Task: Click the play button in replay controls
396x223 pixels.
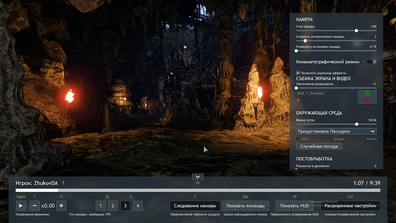Action: (21, 206)
